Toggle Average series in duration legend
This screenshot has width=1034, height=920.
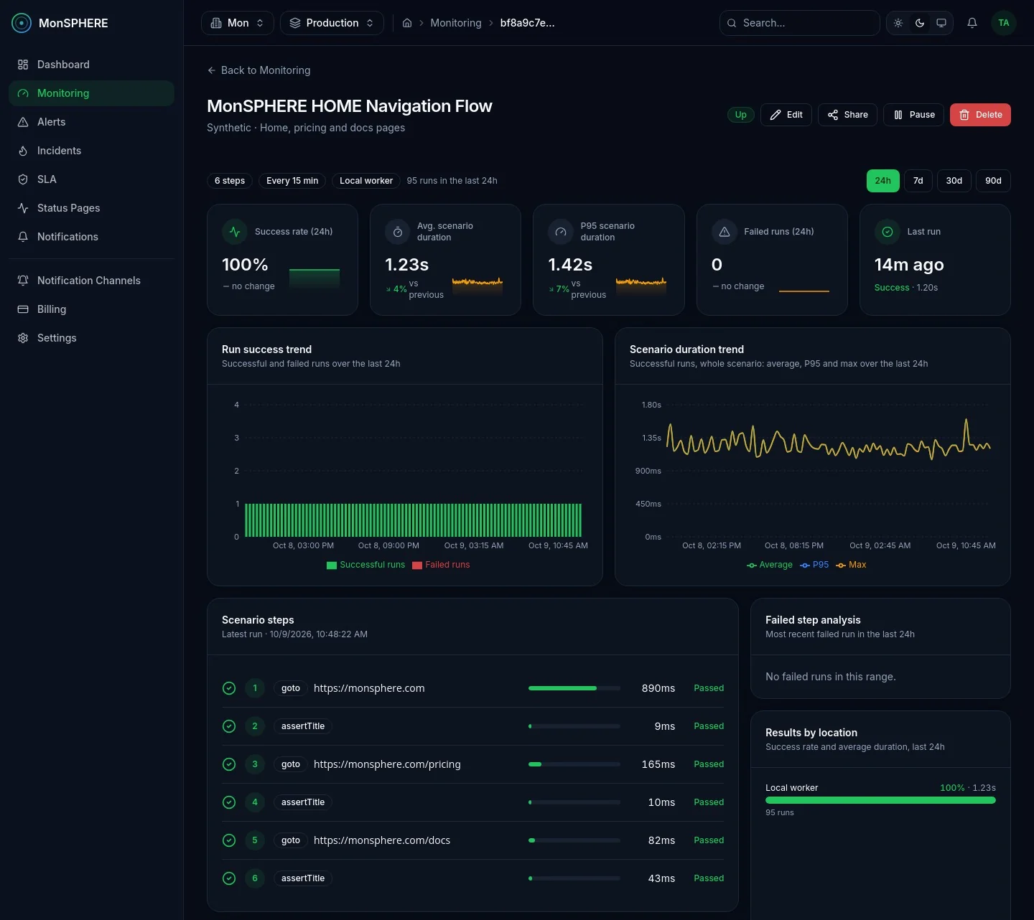(x=769, y=565)
